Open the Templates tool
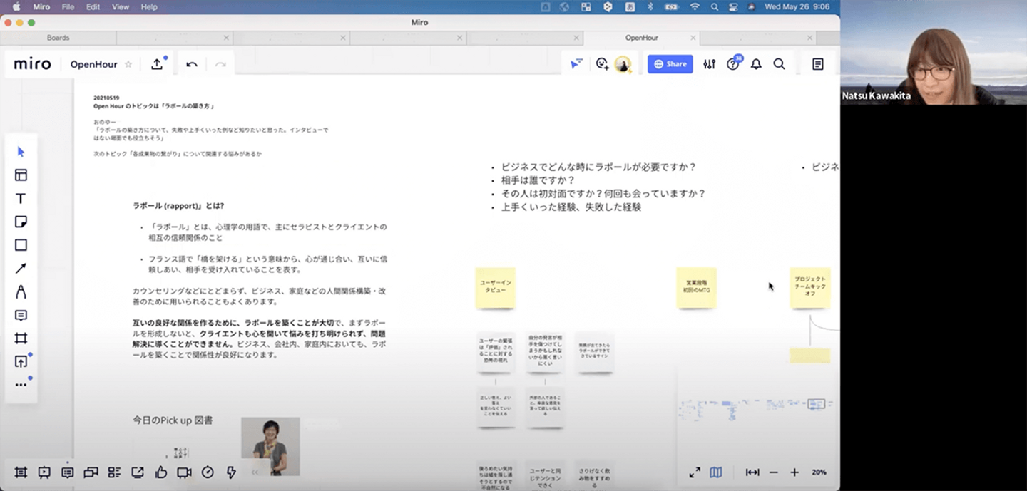The width and height of the screenshot is (1027, 491). (x=21, y=175)
